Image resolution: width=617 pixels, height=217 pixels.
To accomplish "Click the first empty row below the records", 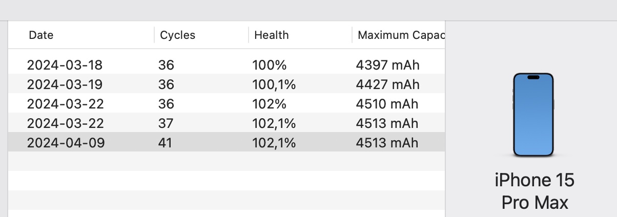I will pyautogui.click(x=227, y=162).
